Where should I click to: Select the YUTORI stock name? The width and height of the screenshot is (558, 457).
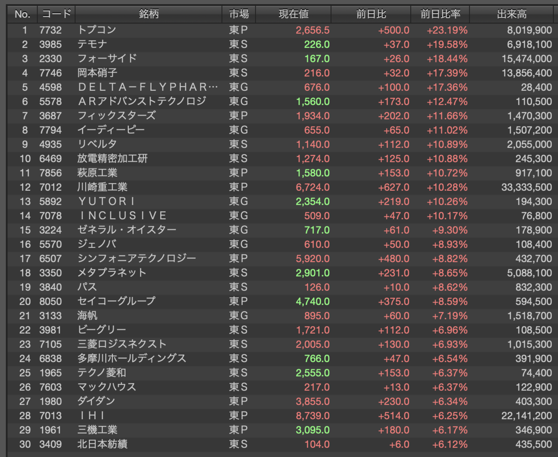(107, 202)
